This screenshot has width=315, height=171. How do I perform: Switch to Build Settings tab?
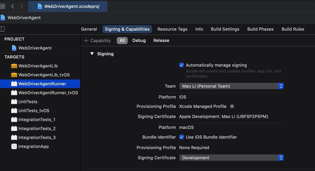tap(225, 29)
